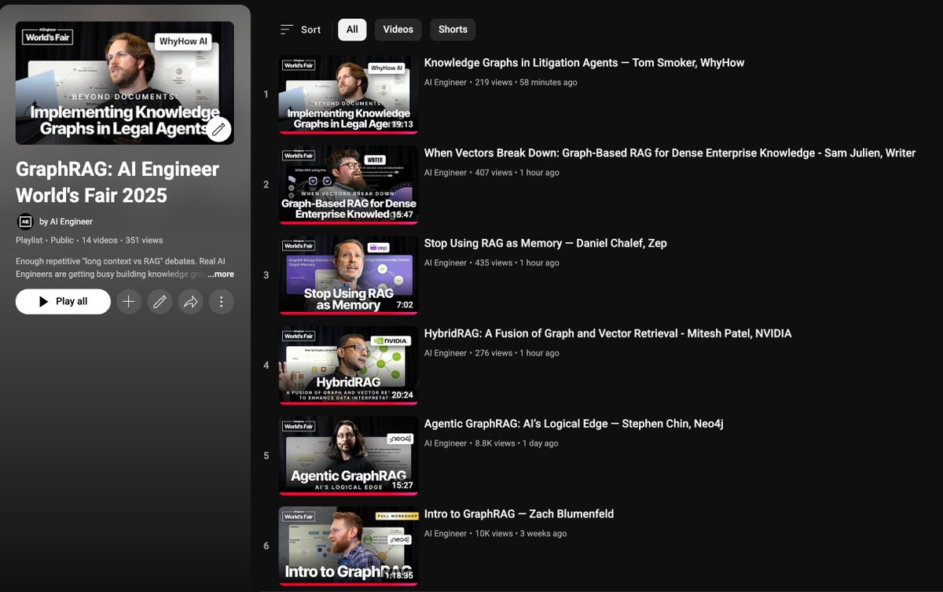This screenshot has width=943, height=592.
Task: Open thumbnail of HybridRAG video
Action: tap(348, 366)
